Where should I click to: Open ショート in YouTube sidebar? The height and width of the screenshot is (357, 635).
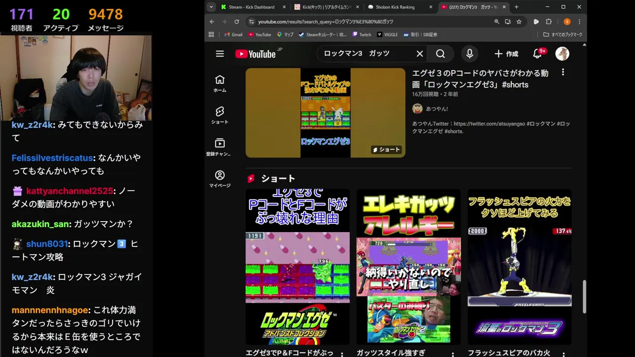pyautogui.click(x=220, y=116)
